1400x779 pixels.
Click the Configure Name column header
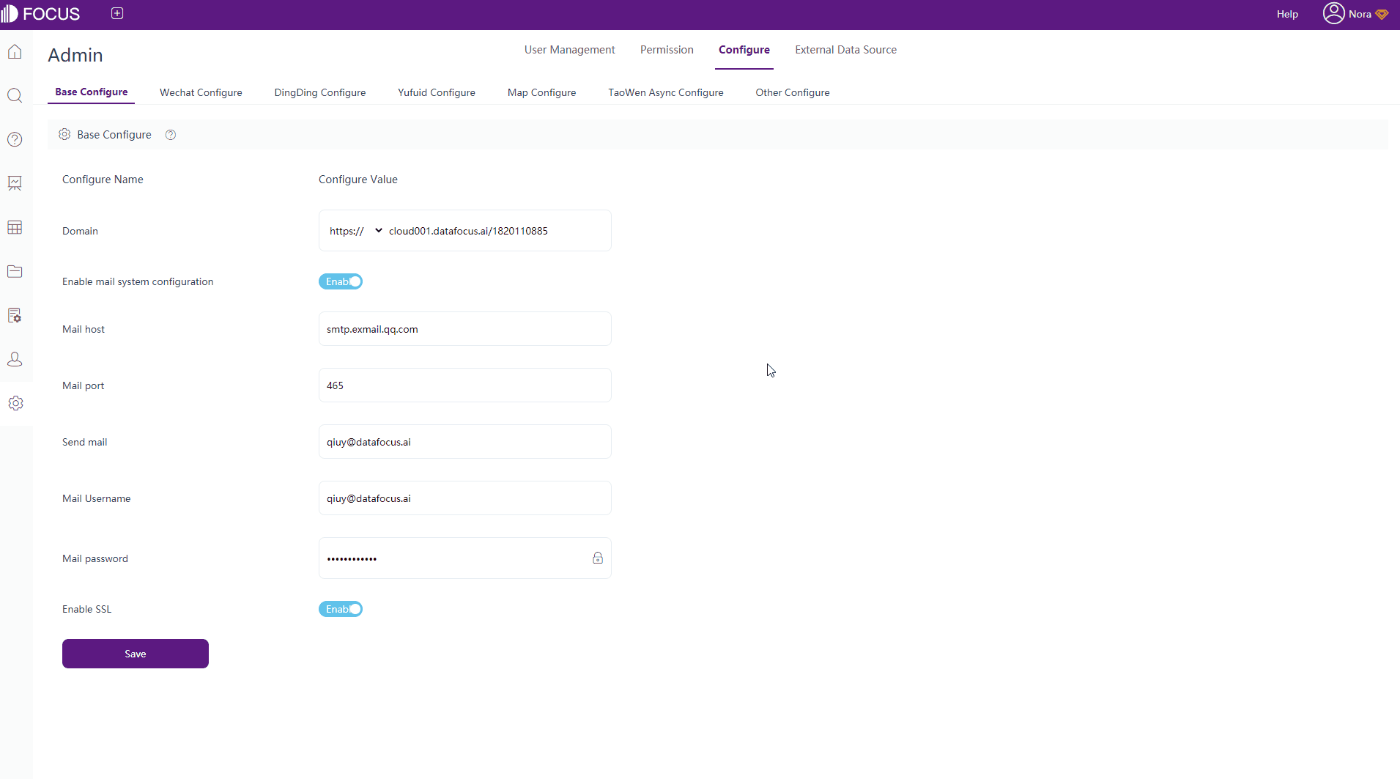103,180
